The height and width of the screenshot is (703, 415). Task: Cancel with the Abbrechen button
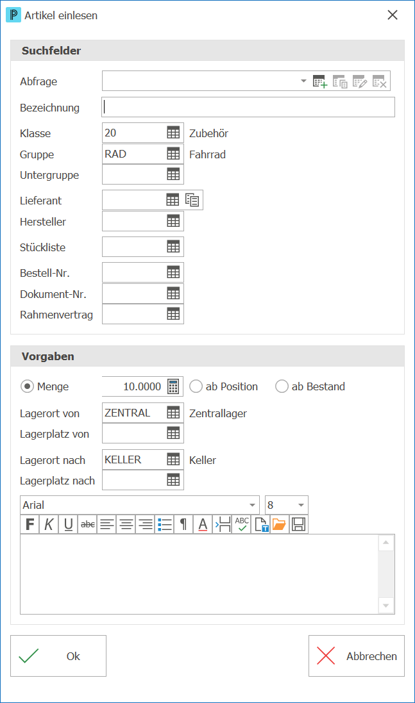356,656
